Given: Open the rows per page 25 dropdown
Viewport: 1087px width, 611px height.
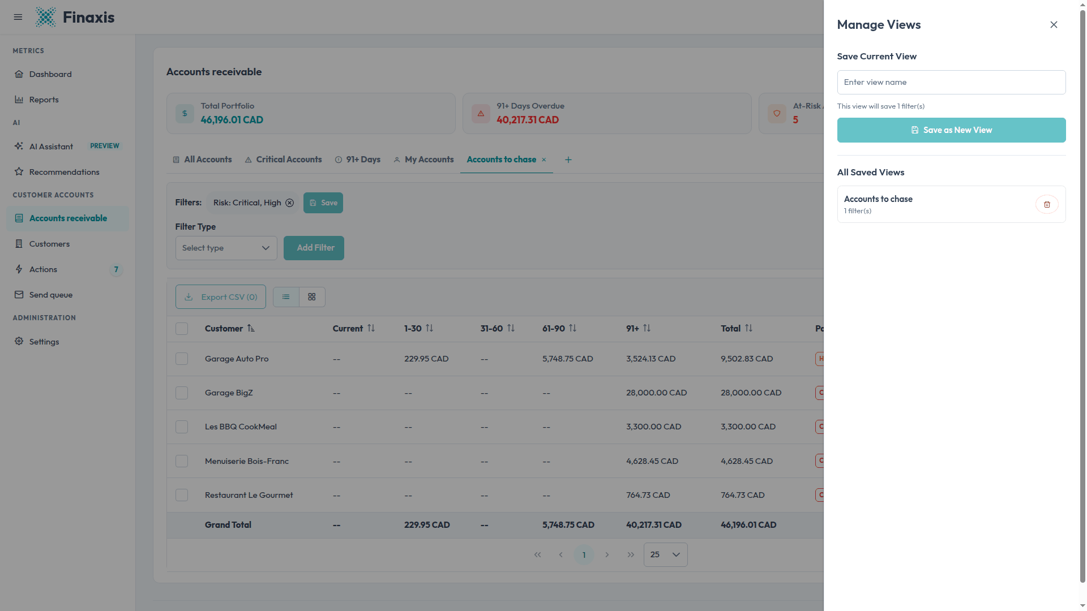Looking at the screenshot, I should click(666, 555).
